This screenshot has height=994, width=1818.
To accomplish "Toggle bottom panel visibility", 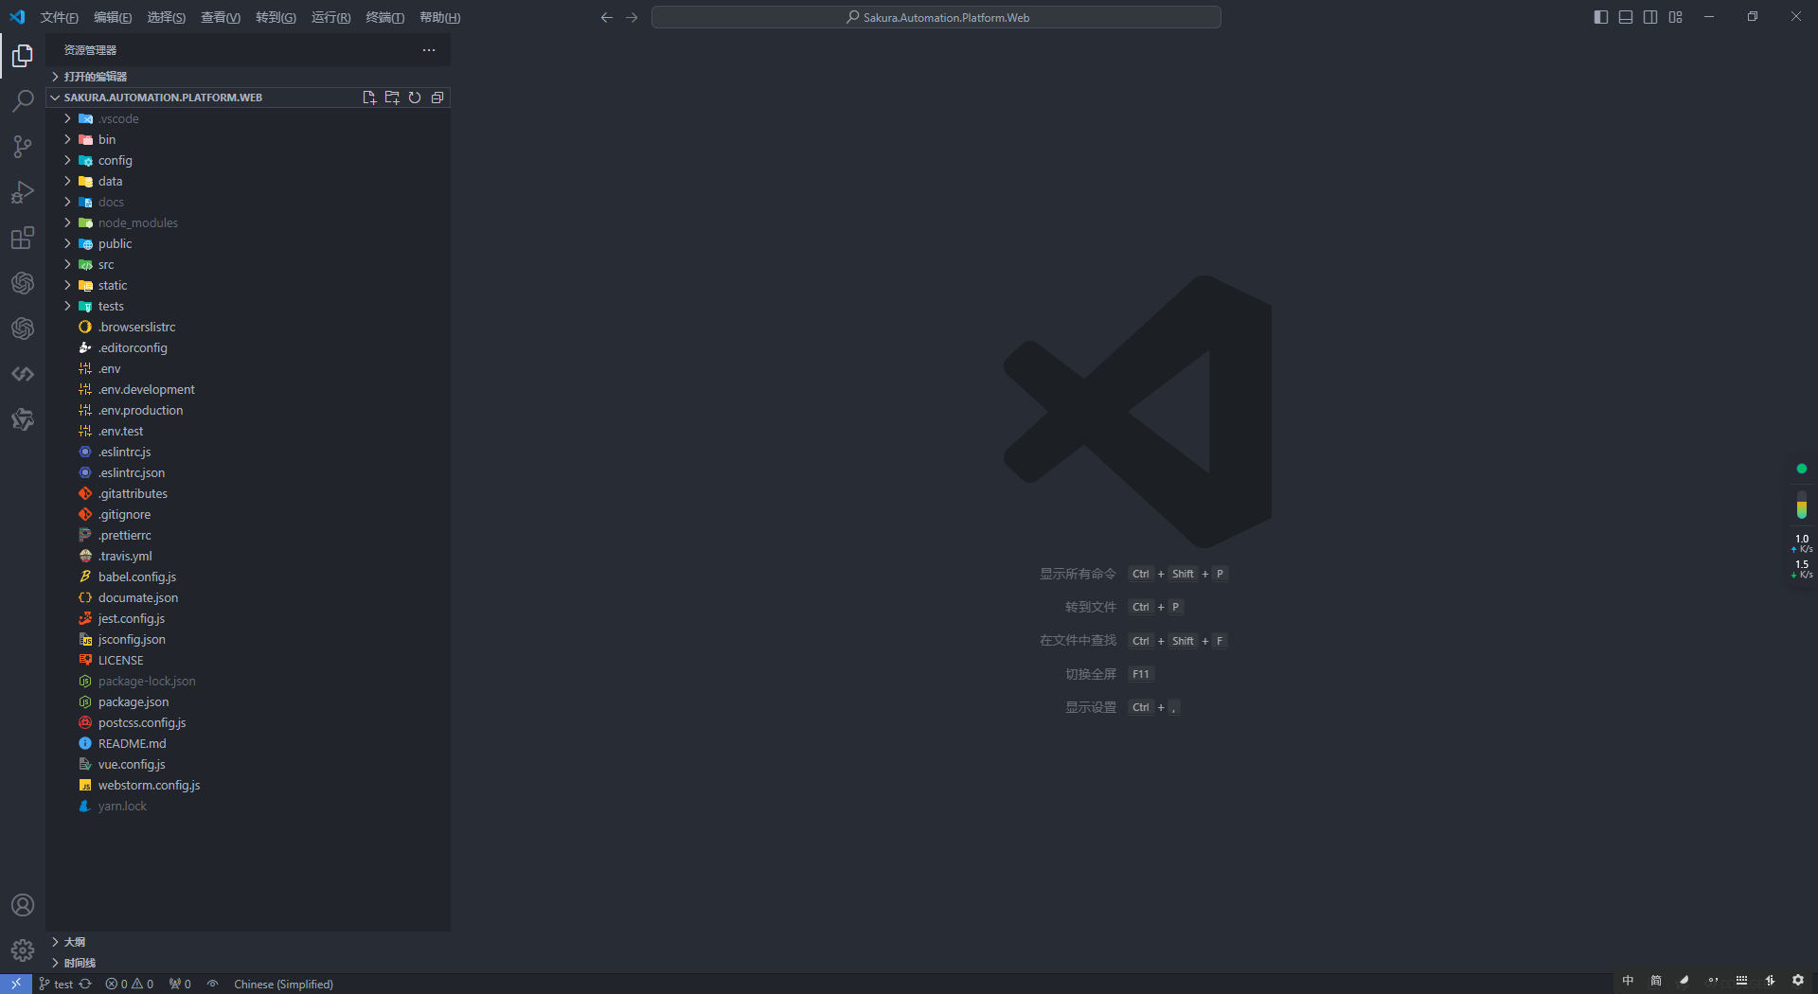I will [1626, 17].
